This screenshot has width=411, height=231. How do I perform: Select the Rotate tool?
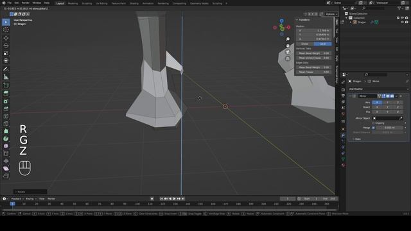pos(6,46)
